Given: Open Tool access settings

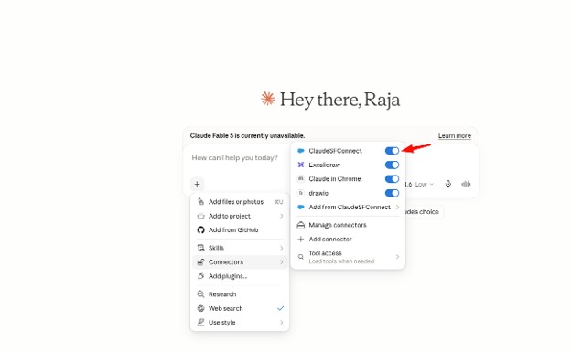Looking at the screenshot, I should pyautogui.click(x=348, y=257).
